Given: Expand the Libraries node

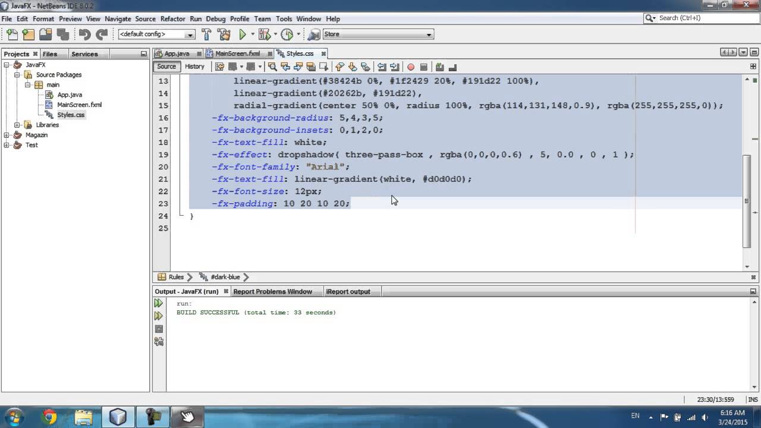Looking at the screenshot, I should click(17, 125).
